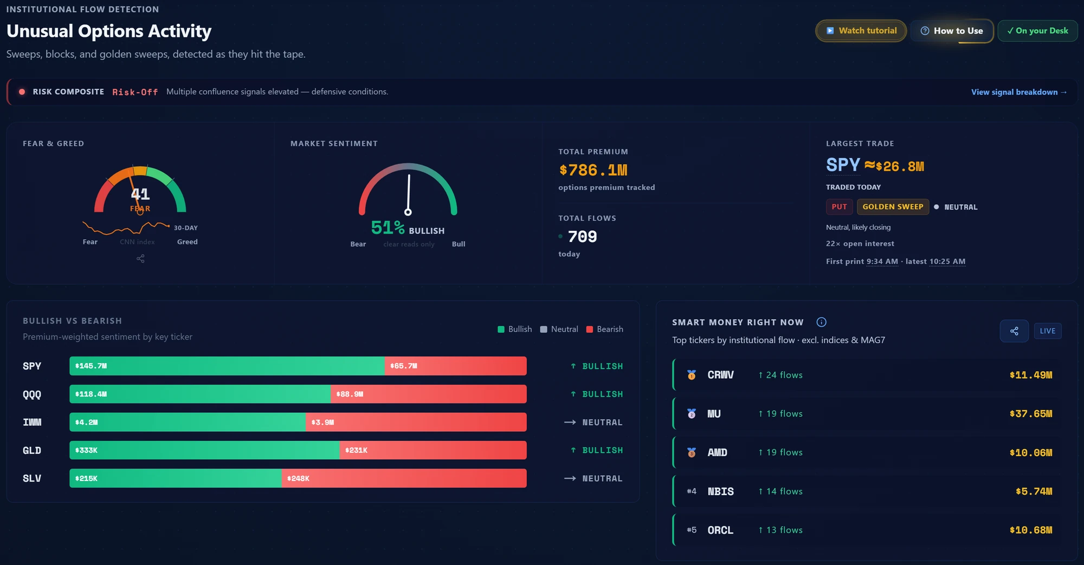The width and height of the screenshot is (1084, 565).
Task: Click the silver medal icon beside MU
Action: [692, 414]
